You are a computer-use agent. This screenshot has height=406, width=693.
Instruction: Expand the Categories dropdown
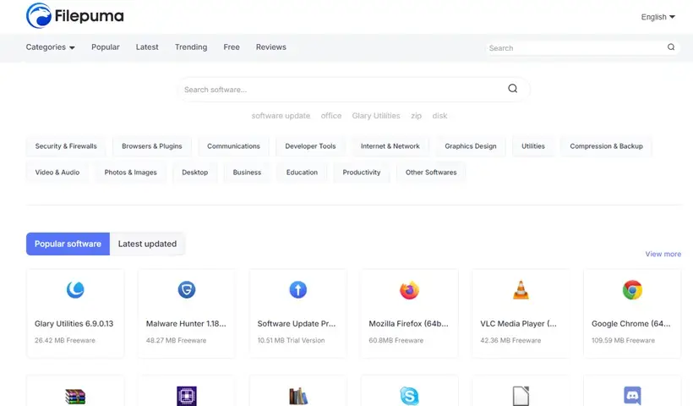coord(51,47)
